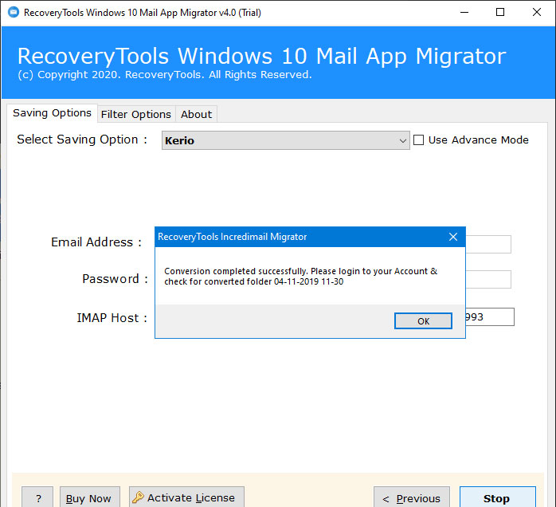Open help with the question mark button
556x507 pixels.
tap(37, 498)
